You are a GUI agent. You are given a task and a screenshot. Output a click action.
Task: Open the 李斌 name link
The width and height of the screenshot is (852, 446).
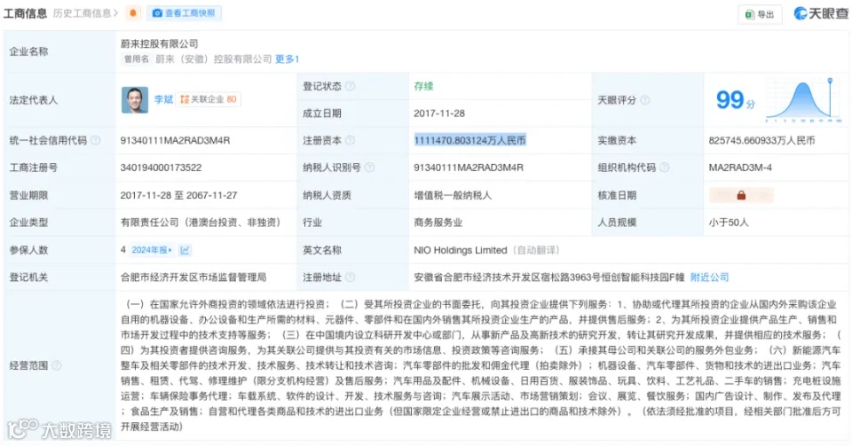point(163,99)
